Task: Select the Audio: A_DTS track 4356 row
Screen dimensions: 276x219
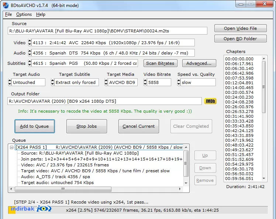Action: (x=55, y=177)
